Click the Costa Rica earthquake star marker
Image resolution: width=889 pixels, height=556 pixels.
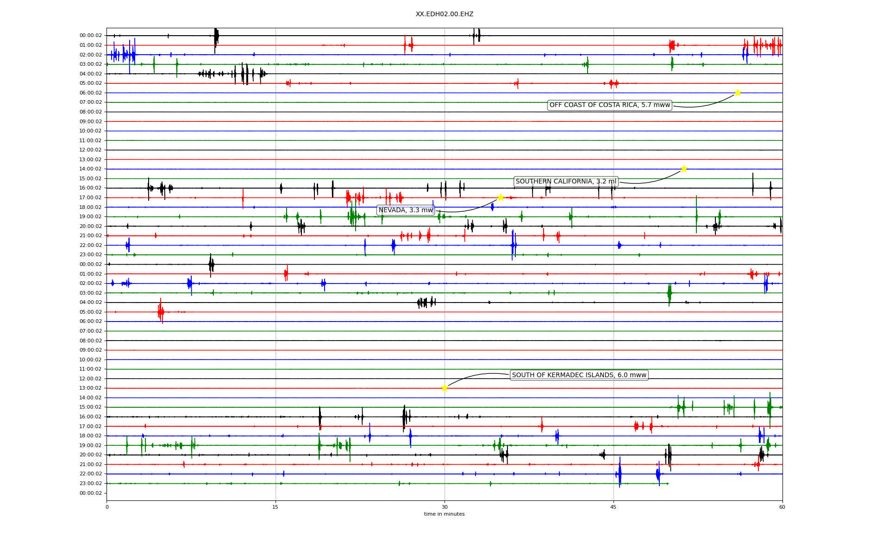point(738,93)
